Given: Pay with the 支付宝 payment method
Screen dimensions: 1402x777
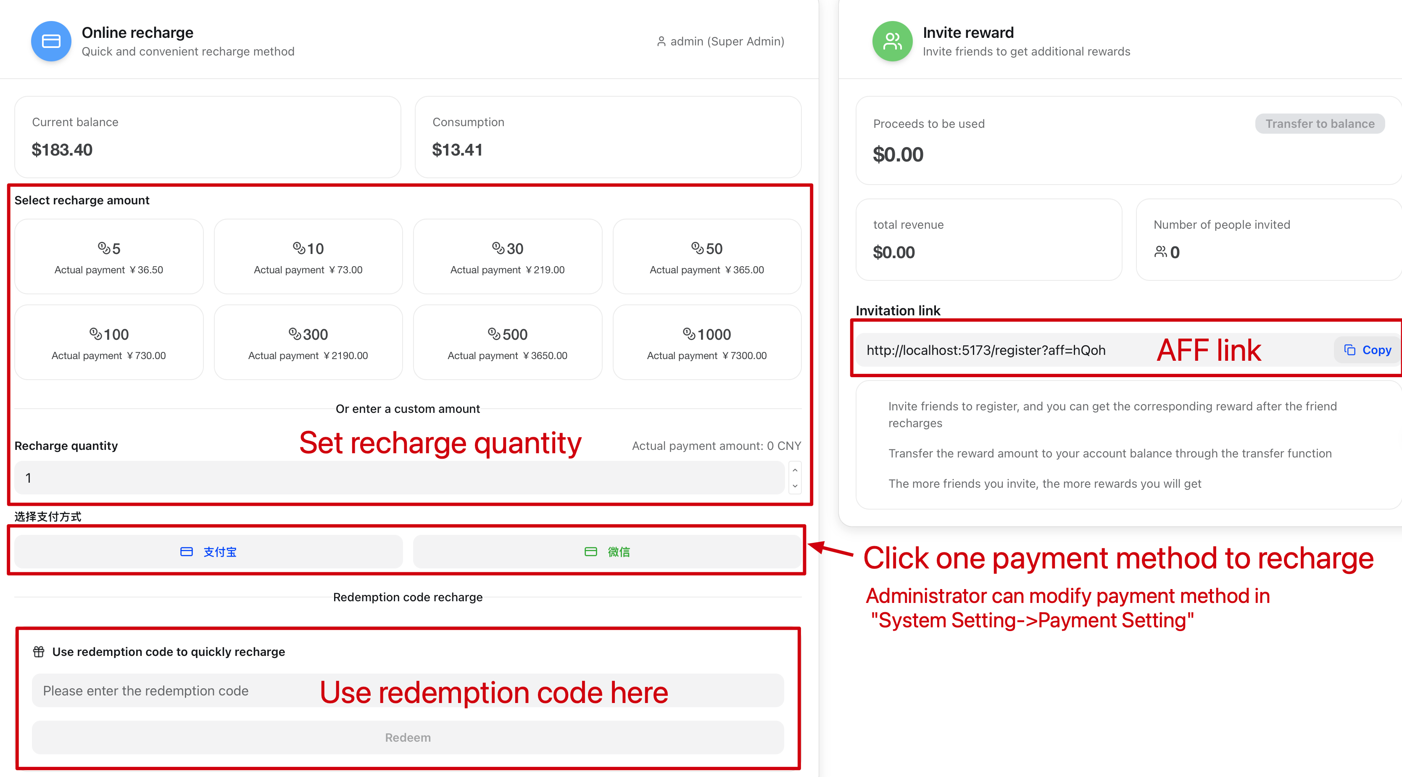Looking at the screenshot, I should pos(208,552).
